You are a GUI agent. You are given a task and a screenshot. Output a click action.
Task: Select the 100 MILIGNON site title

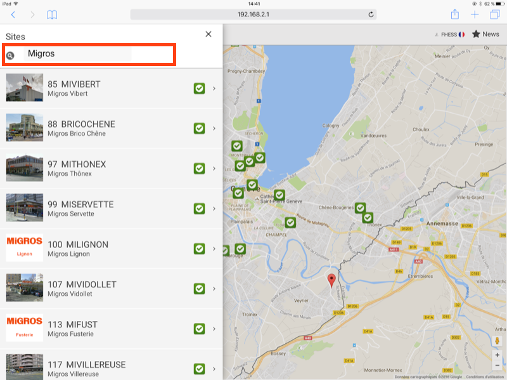pyautogui.click(x=78, y=245)
